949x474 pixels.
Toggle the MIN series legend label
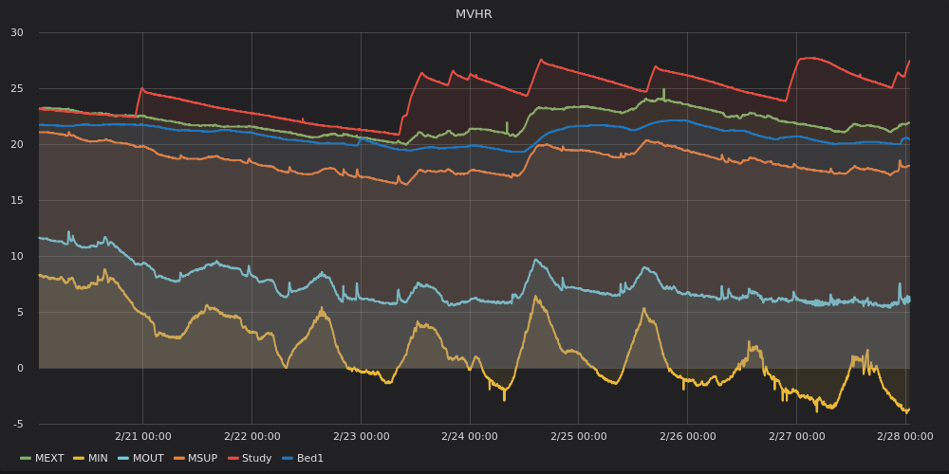click(x=99, y=459)
